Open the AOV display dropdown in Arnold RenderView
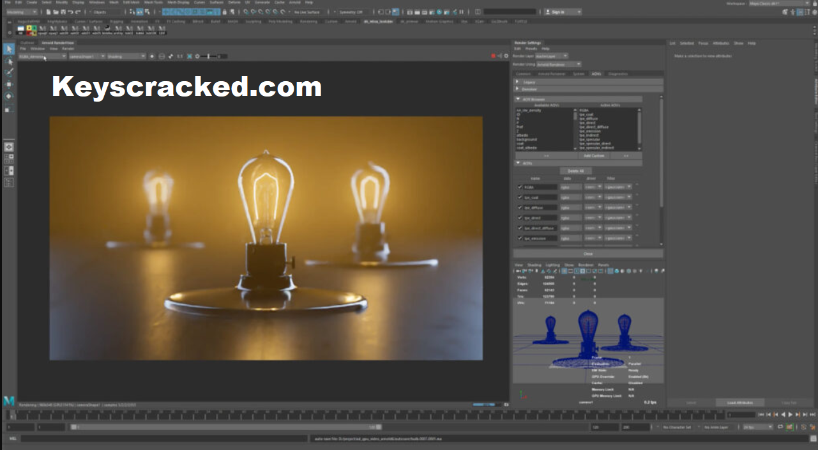This screenshot has width=818, height=450. click(x=42, y=56)
